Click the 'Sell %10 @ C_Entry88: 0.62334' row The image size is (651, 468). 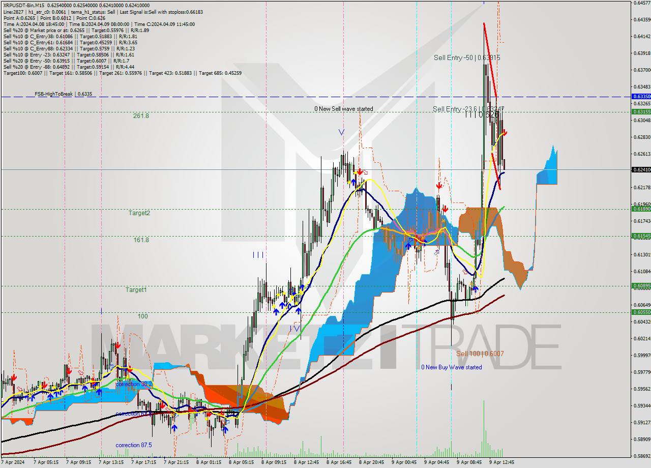coord(69,48)
